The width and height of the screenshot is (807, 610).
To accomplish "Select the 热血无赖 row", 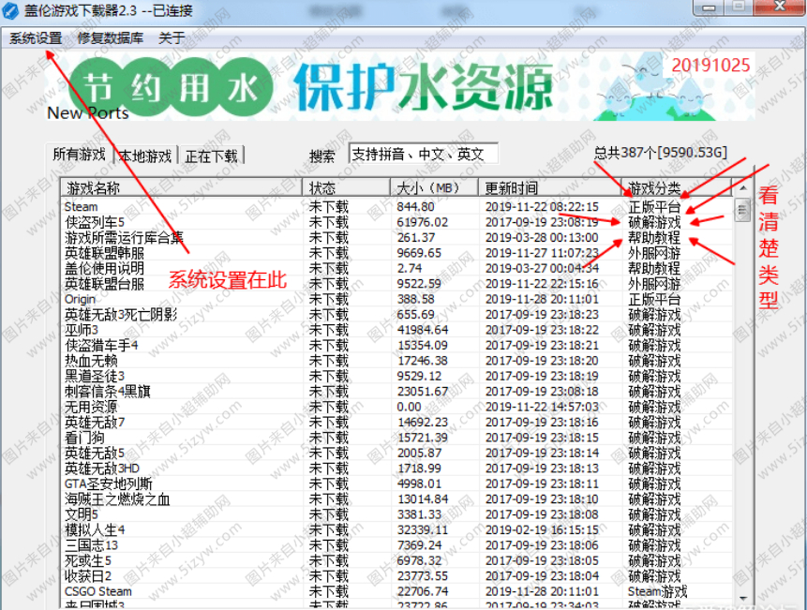I will 396,361.
